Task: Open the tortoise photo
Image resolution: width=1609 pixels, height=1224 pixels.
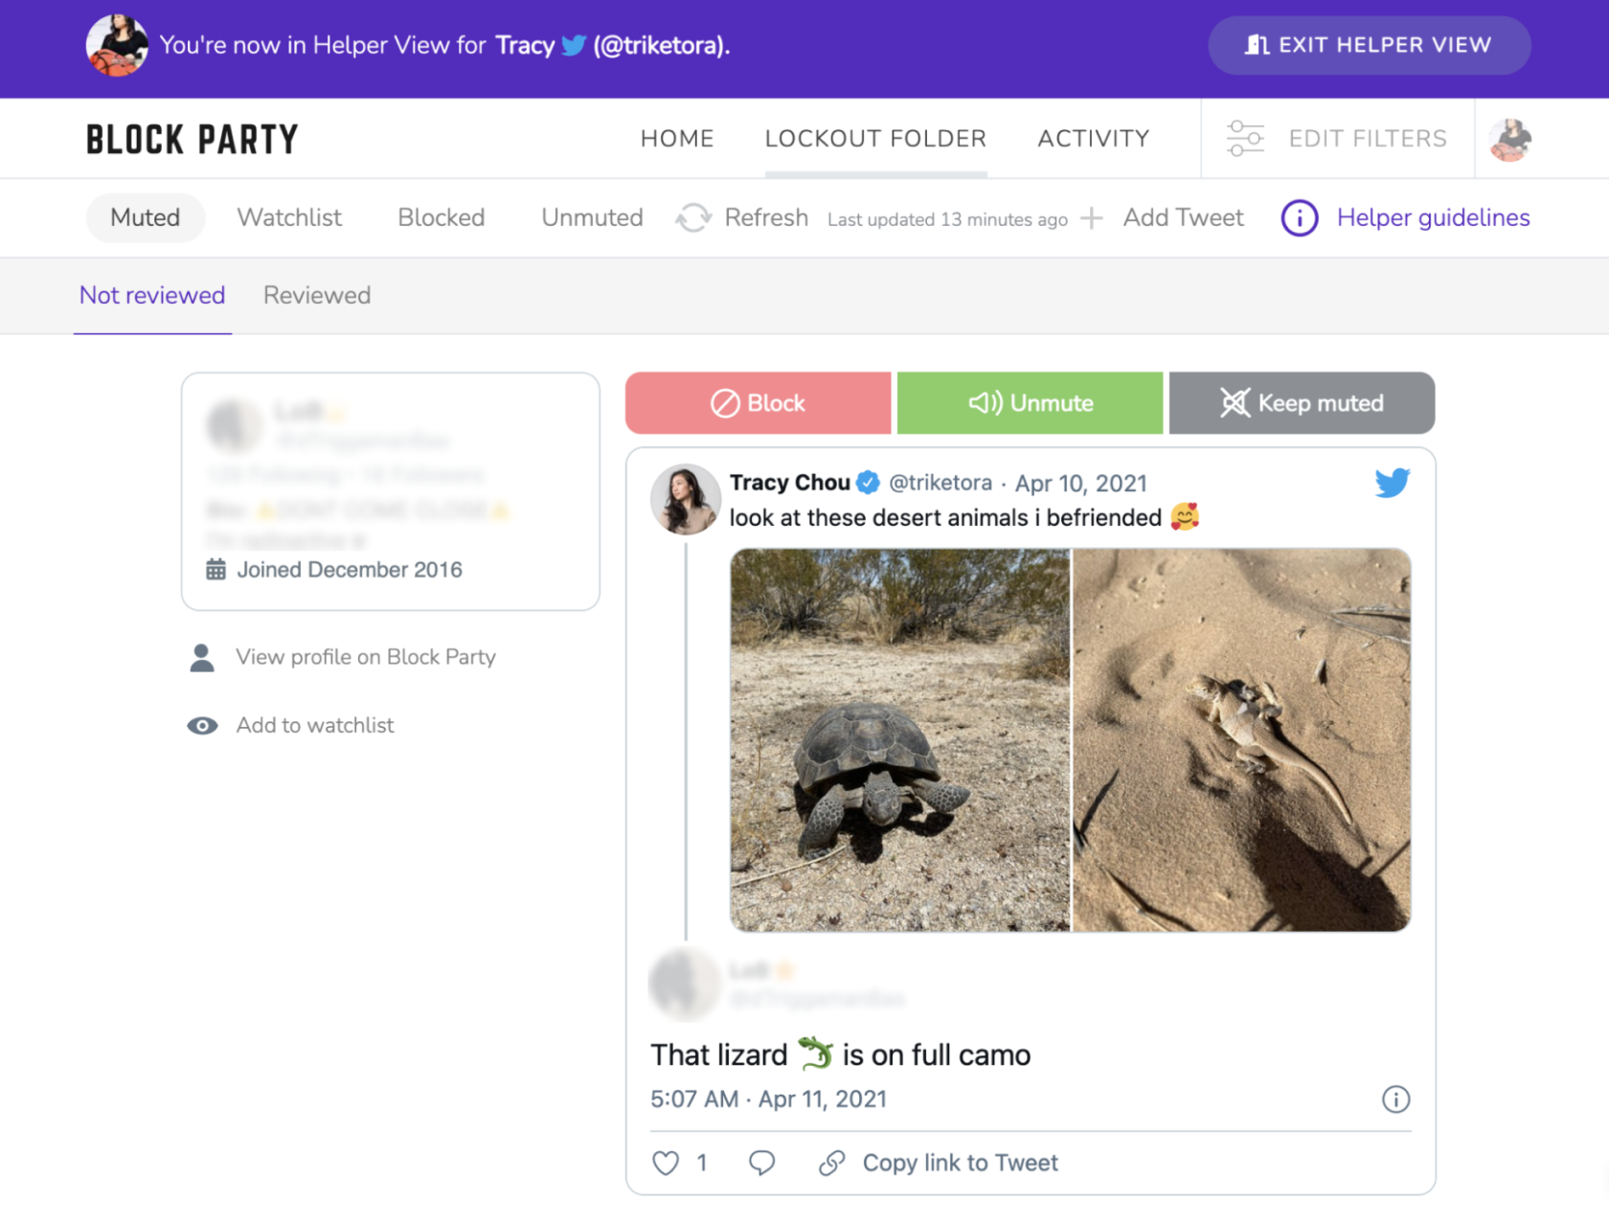Action: pos(900,739)
